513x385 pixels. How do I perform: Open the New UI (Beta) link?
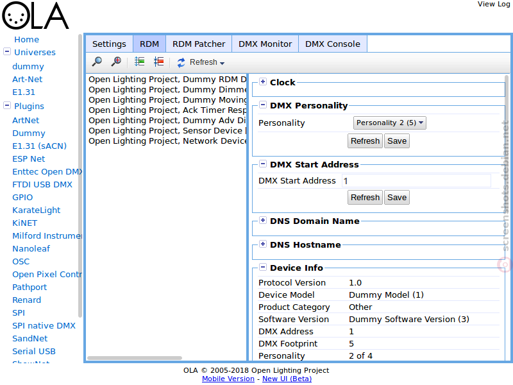(287, 379)
